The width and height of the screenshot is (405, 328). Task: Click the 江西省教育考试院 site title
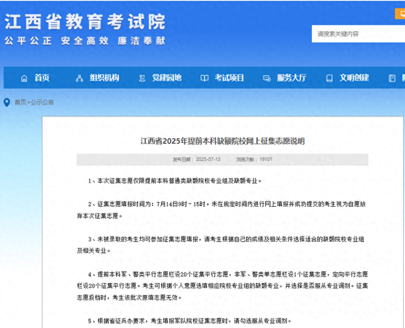point(85,22)
